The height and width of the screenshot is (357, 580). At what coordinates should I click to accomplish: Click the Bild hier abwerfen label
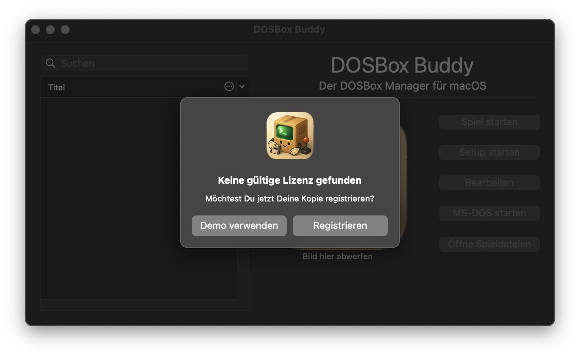tap(337, 256)
